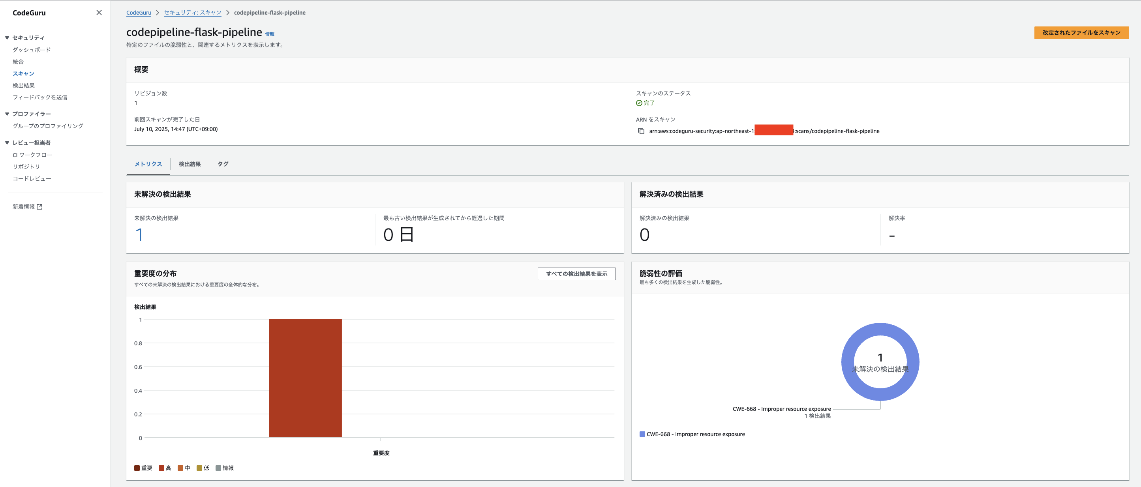Click the green 完了 scan status icon
The image size is (1141, 487).
tap(638, 103)
